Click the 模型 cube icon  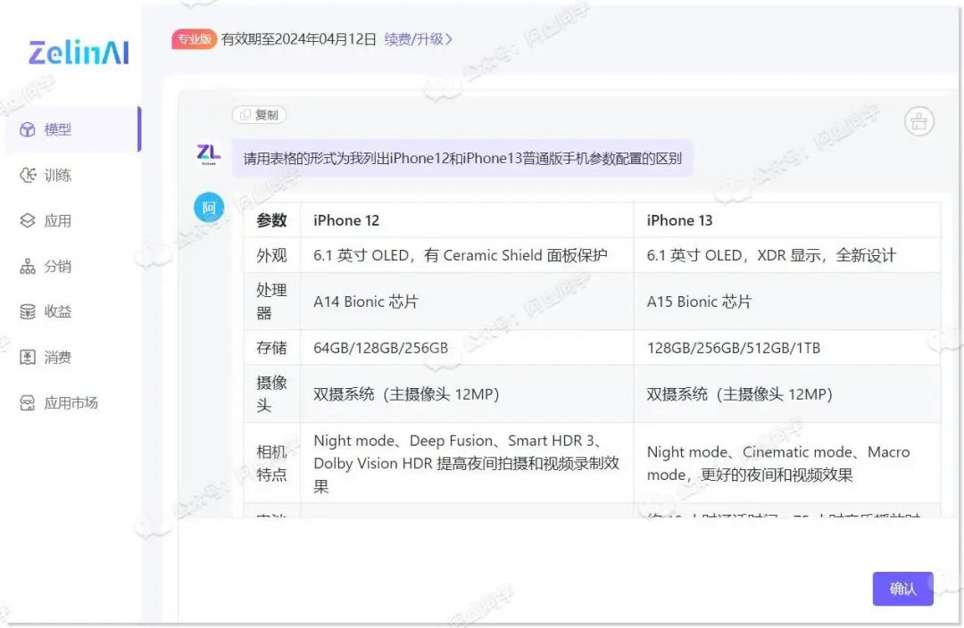pyautogui.click(x=28, y=129)
